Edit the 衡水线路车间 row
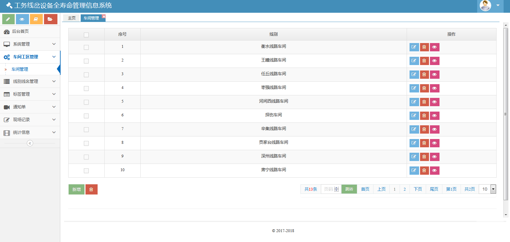Screen dimensions: 510x242 pos(414,47)
